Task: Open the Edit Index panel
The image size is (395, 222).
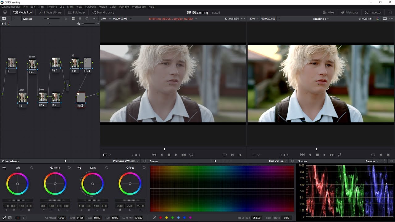Action: 76,12
